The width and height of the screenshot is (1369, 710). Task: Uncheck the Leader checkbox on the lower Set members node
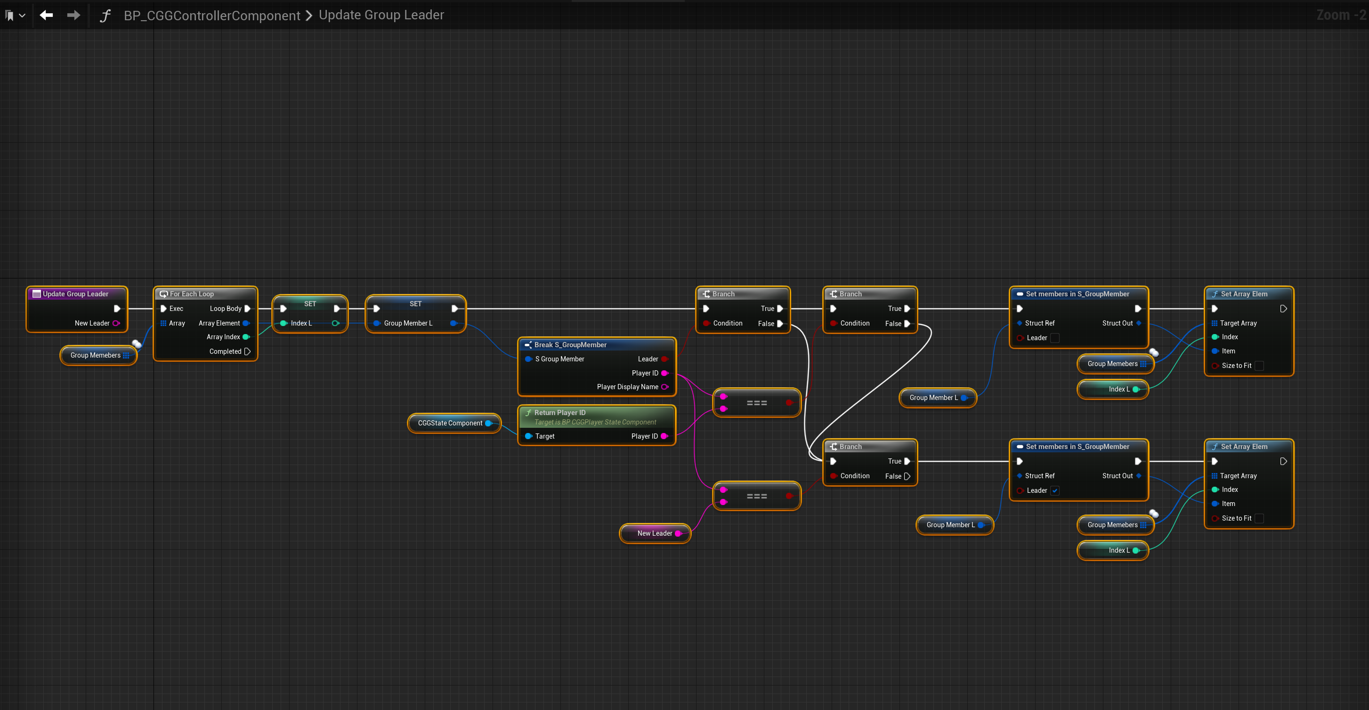(1055, 490)
